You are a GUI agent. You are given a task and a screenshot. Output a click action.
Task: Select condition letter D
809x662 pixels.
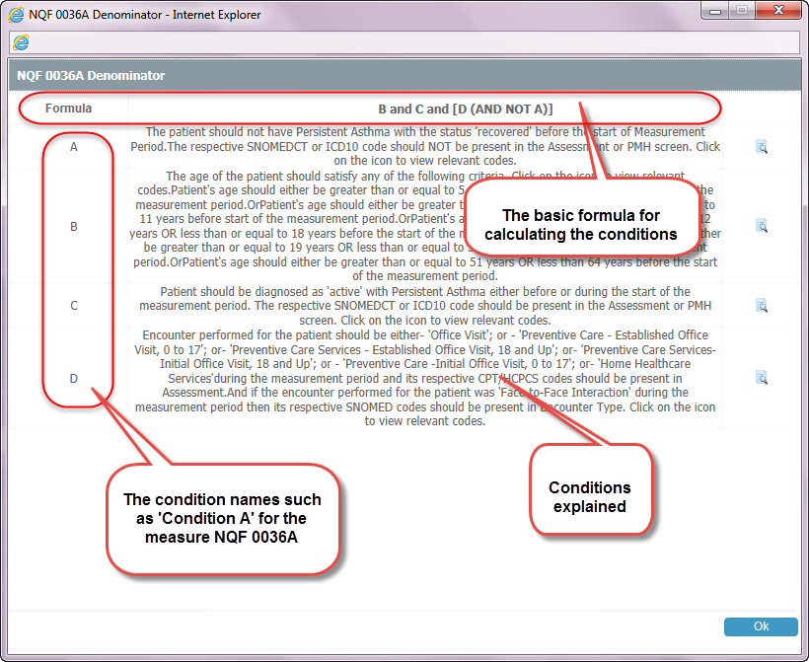click(x=74, y=379)
